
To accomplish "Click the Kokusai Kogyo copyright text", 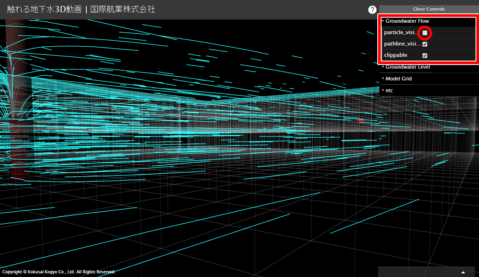I will pyautogui.click(x=59, y=272).
